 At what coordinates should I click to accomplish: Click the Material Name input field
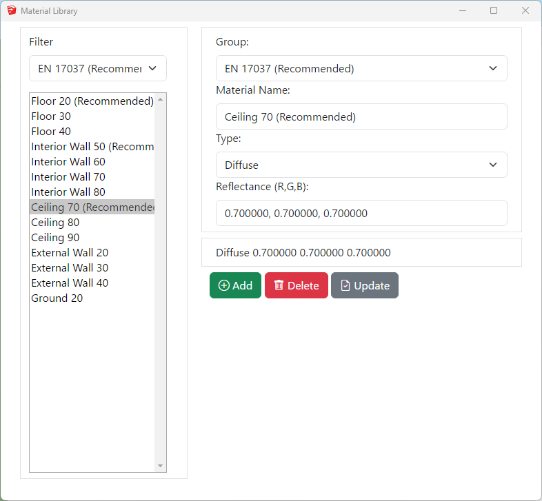[361, 117]
